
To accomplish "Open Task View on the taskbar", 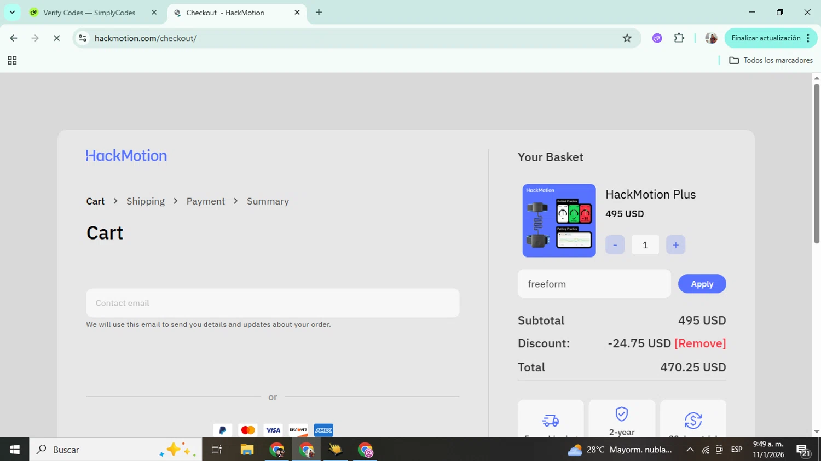I will click(217, 450).
